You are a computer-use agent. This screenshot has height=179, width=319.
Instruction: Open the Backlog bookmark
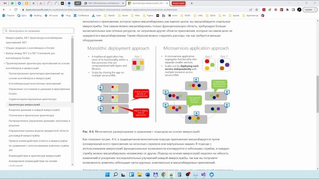pos(35,15)
